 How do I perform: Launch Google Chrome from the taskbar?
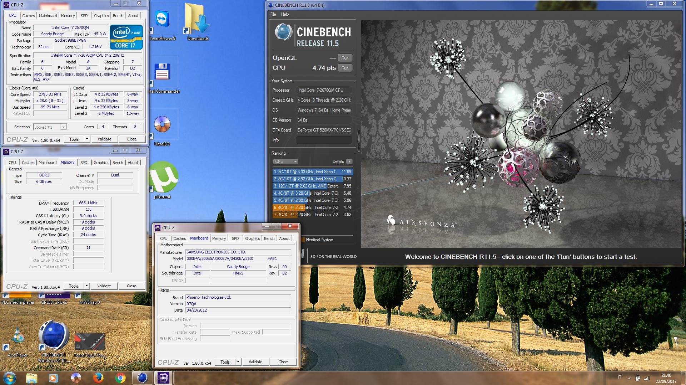(x=120, y=378)
